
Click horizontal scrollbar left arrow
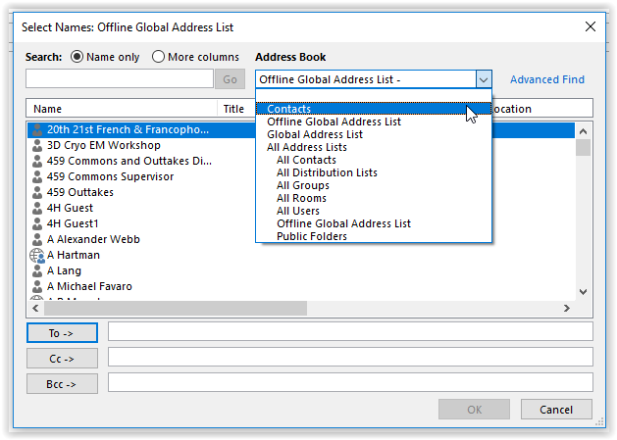35,308
